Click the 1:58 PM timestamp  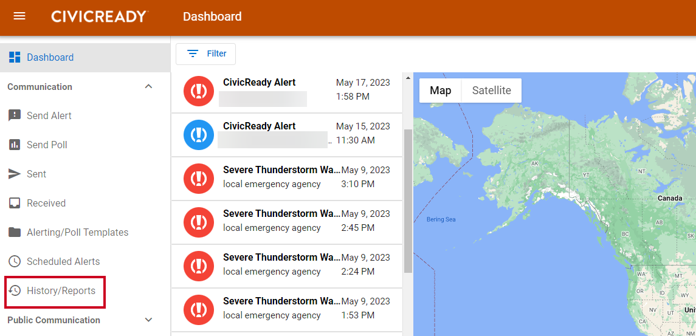tap(353, 97)
